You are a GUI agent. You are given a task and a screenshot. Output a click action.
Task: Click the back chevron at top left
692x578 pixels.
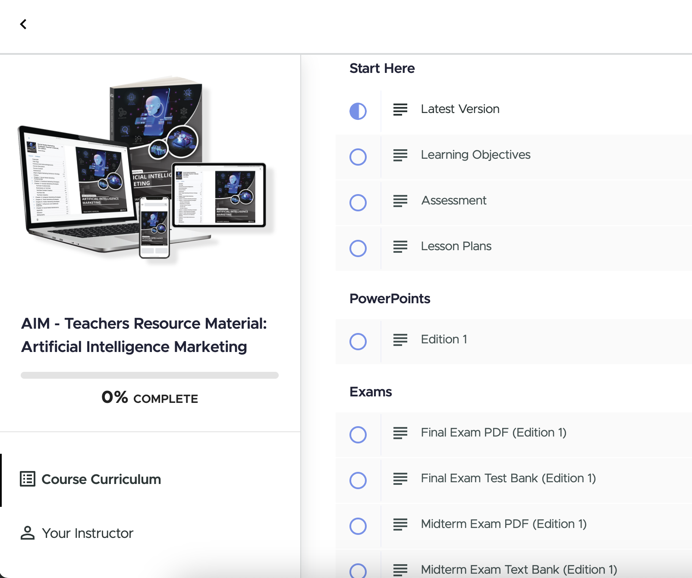(24, 24)
